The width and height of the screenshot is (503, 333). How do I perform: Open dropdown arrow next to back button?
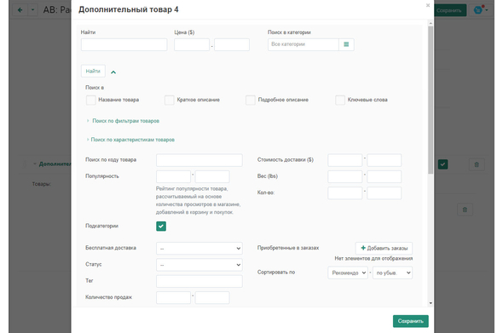click(32, 10)
